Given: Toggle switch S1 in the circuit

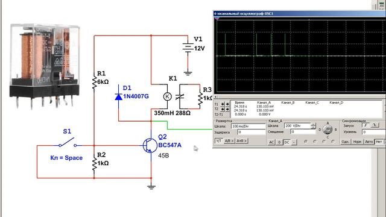Looking at the screenshot, I should coord(67,143).
